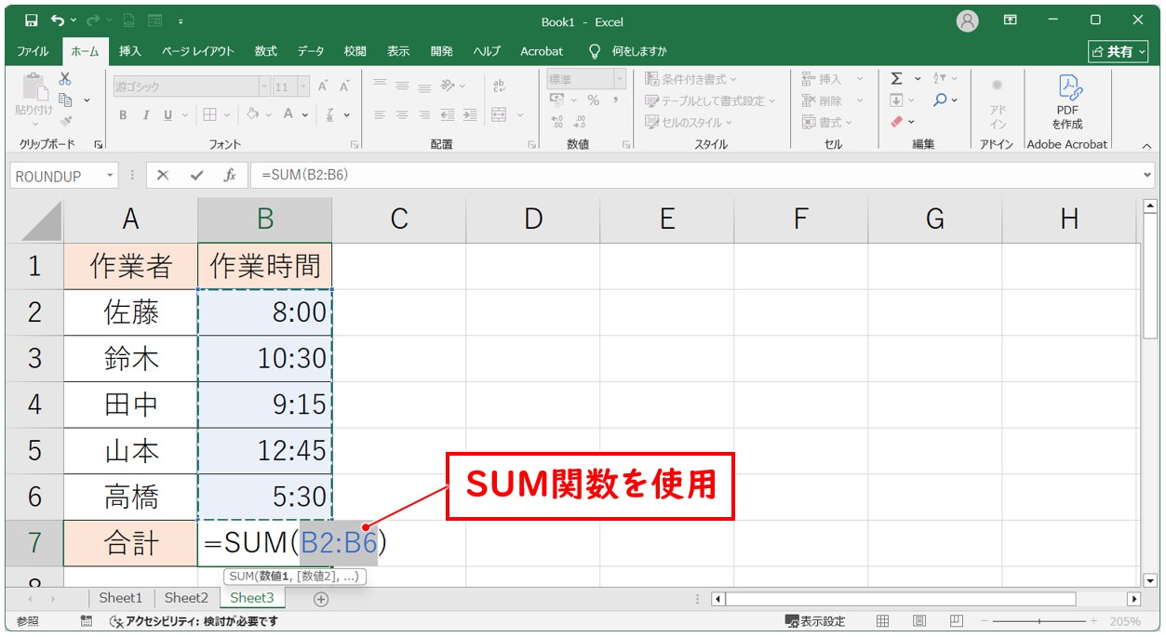
Task: Click the Cut scissors icon
Action: point(65,80)
